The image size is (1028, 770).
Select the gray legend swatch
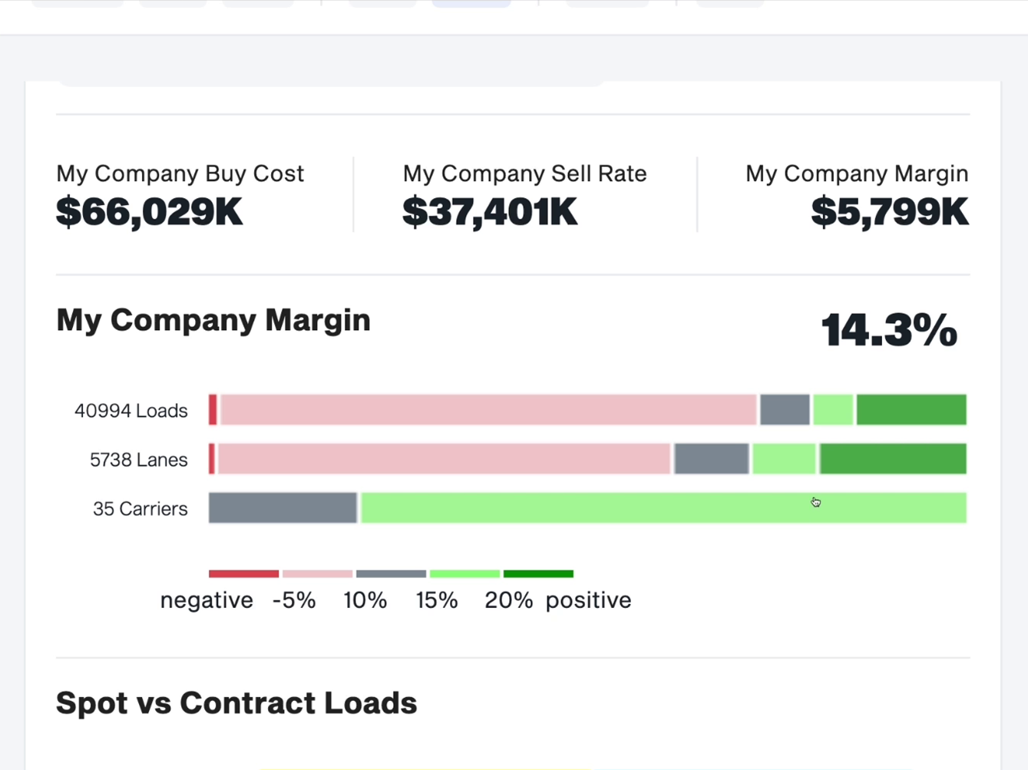(391, 573)
